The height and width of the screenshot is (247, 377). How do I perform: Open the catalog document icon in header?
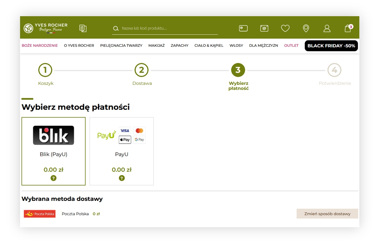pos(83,28)
